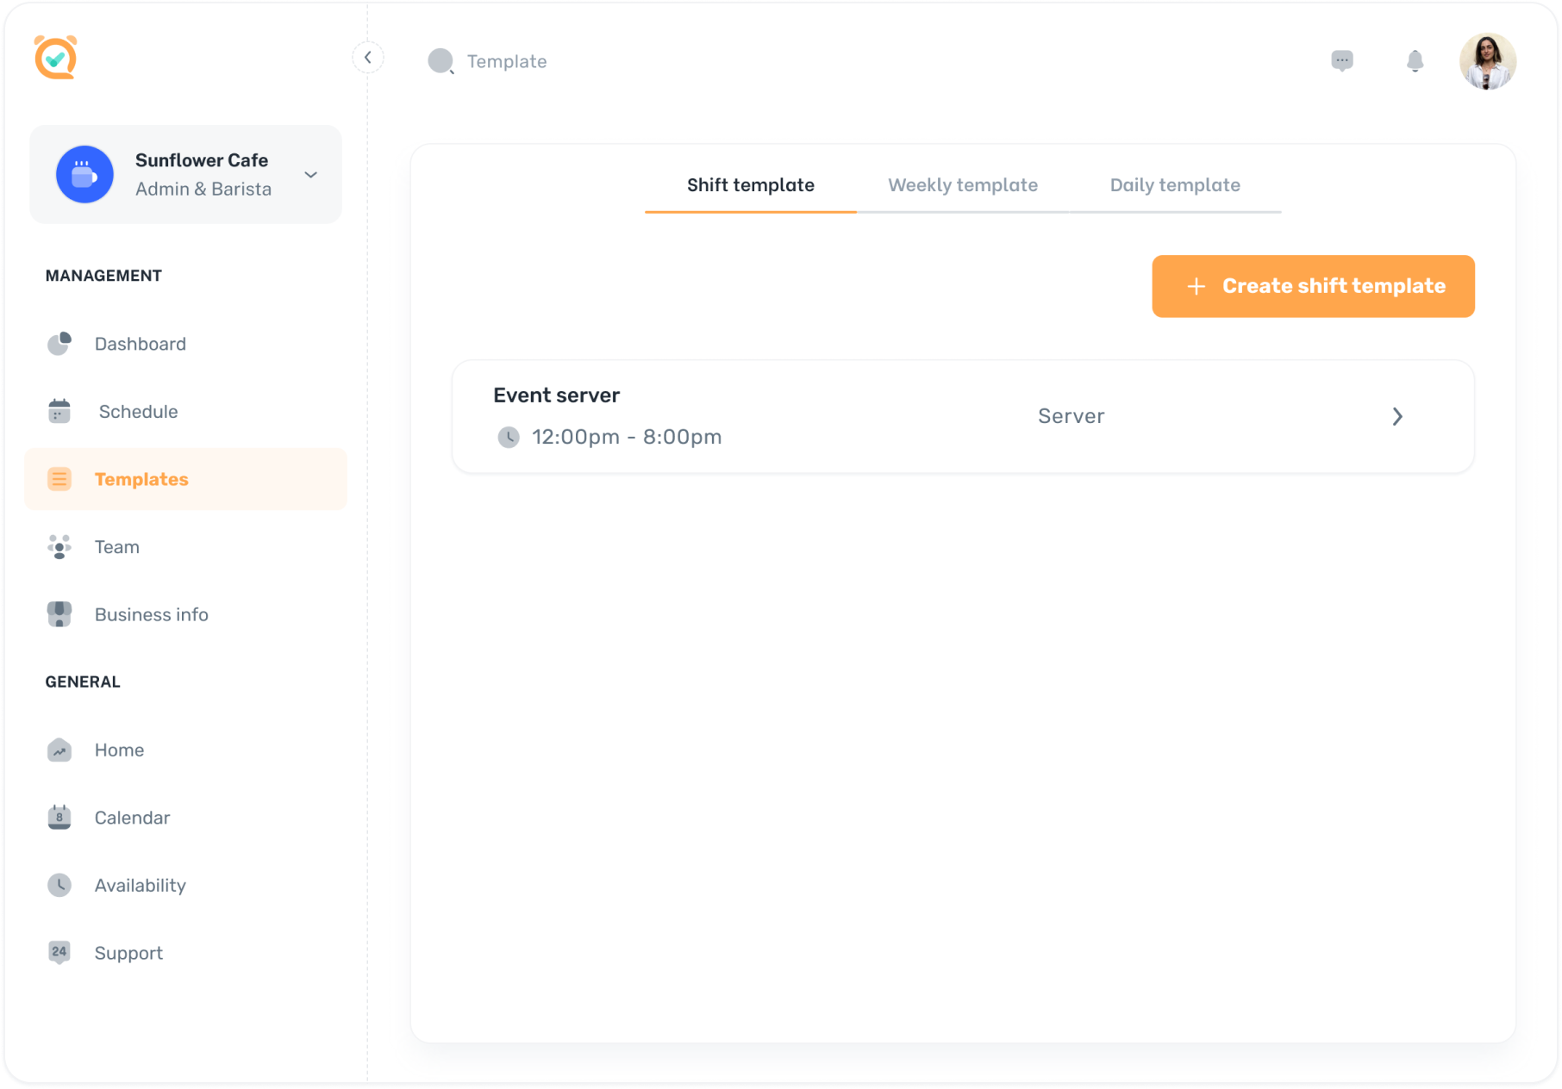Open the messages chat bubble icon
This screenshot has height=1089, width=1562.
[1342, 61]
